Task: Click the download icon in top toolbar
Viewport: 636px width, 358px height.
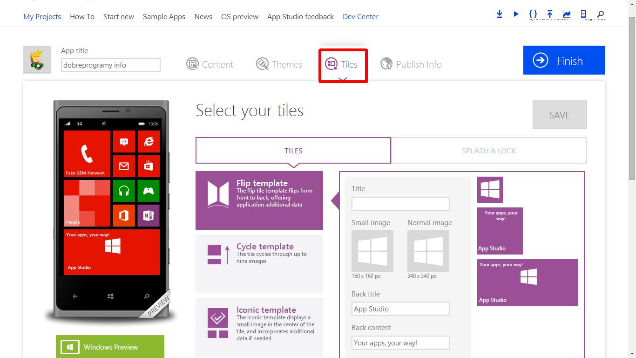Action: [500, 14]
